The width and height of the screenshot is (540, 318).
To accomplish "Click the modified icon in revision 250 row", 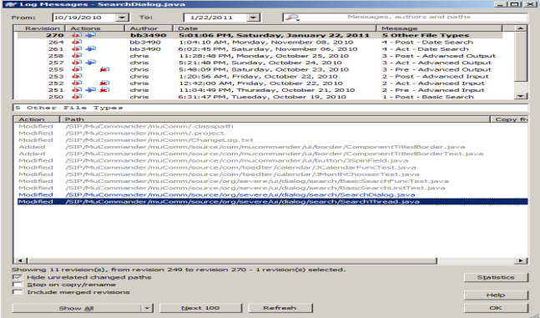I will [x=77, y=97].
